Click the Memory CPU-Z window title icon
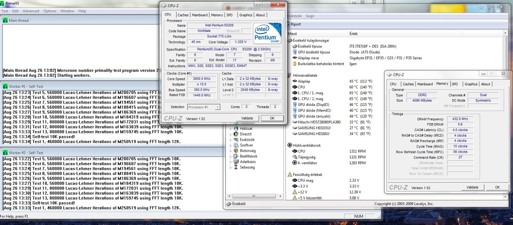The width and height of the screenshot is (513, 225). click(389, 74)
